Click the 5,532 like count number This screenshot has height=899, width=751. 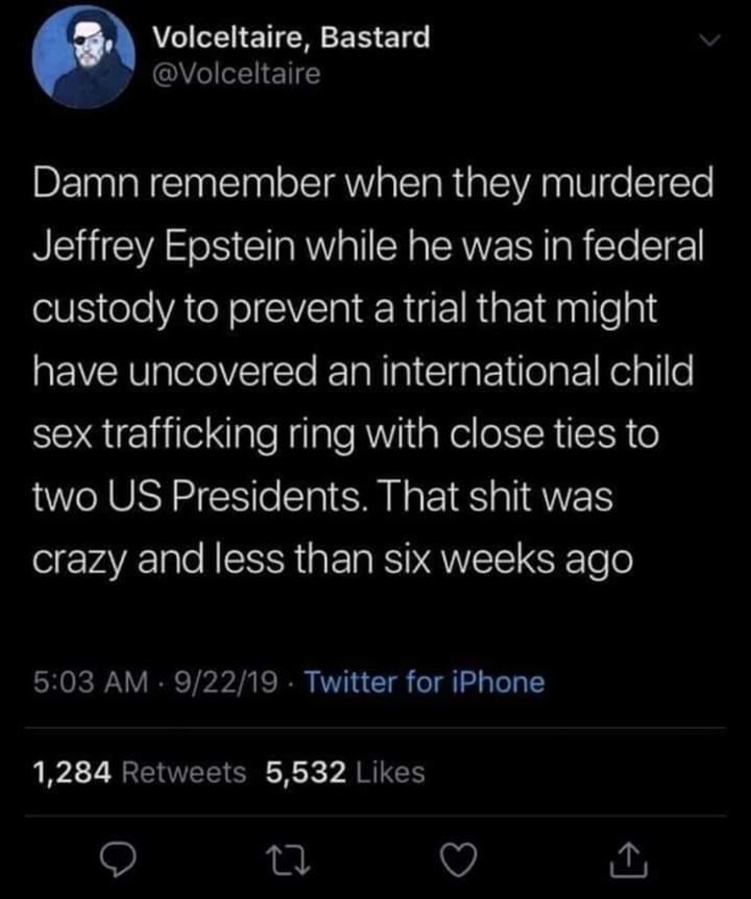304,773
